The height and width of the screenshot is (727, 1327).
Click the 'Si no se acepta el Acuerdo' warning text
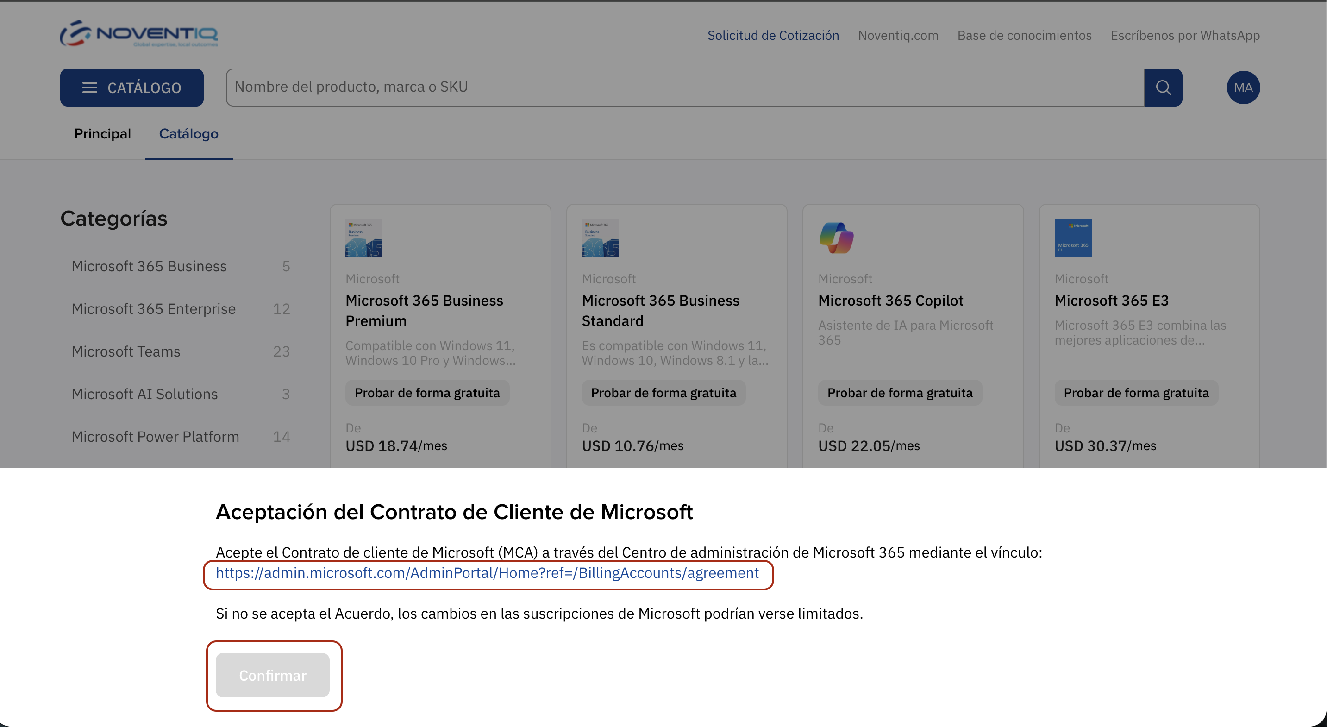click(539, 614)
